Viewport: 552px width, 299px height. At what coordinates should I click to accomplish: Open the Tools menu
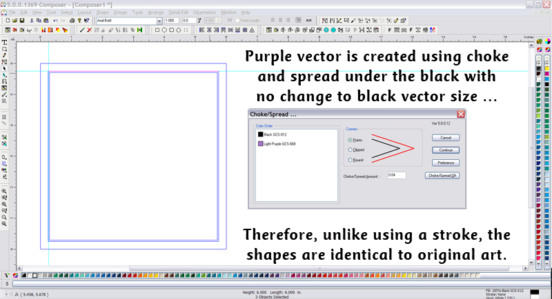click(x=137, y=12)
